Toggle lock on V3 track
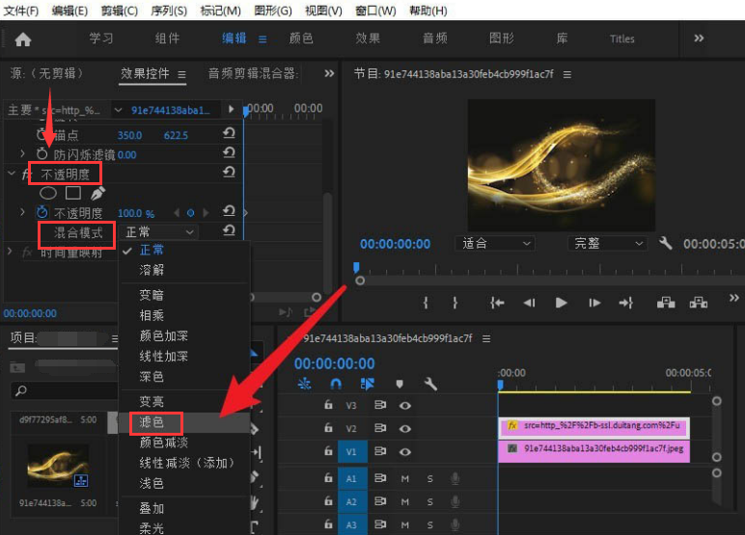The height and width of the screenshot is (535, 745). point(328,406)
